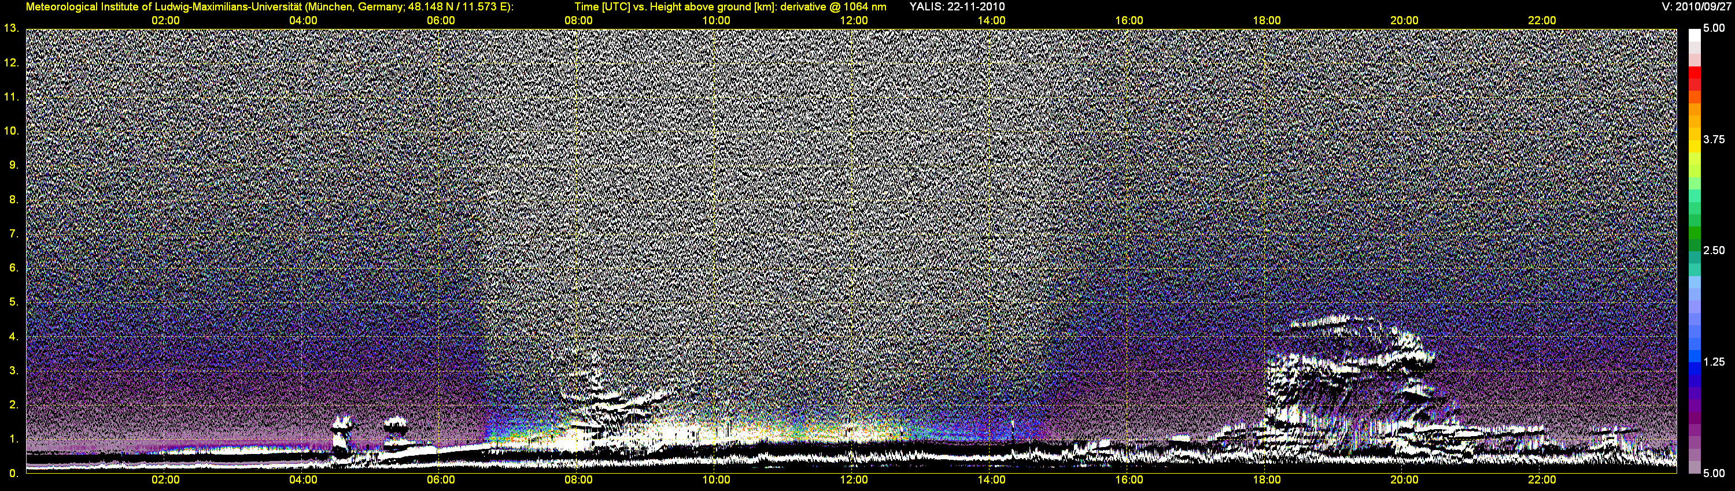Click the 04:00 label on the top time axis
This screenshot has height=491, width=1735.
pos(303,21)
